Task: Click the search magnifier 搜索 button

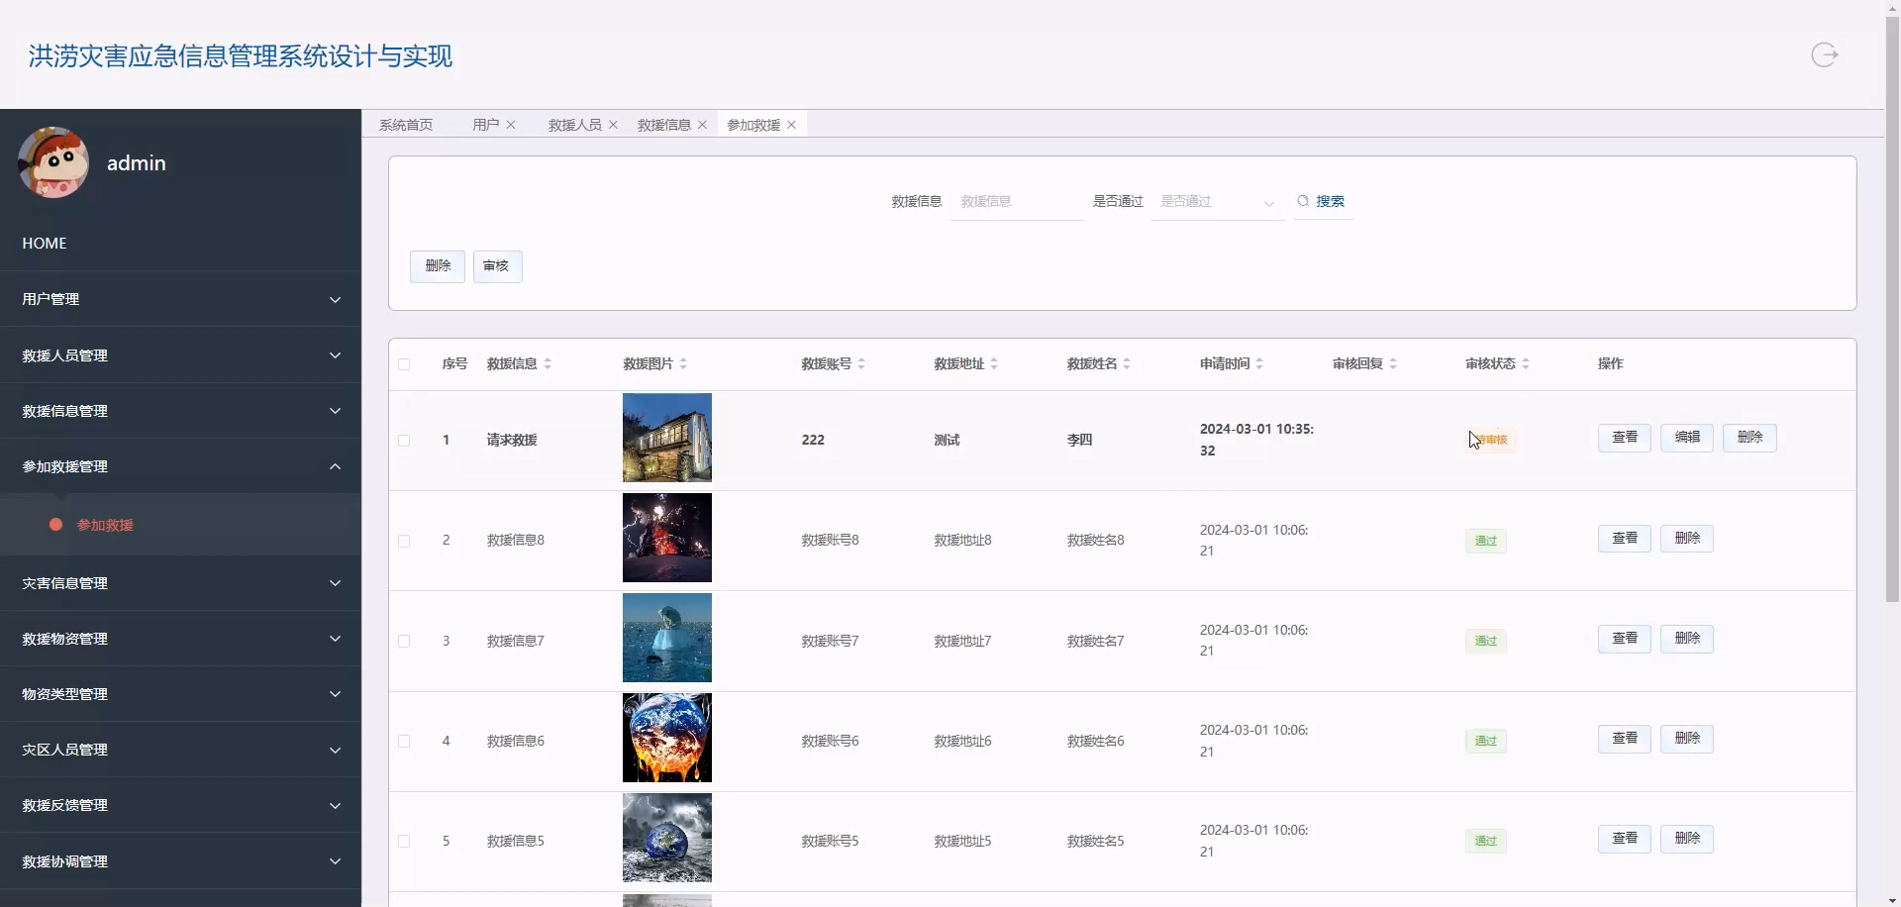Action: [1322, 201]
